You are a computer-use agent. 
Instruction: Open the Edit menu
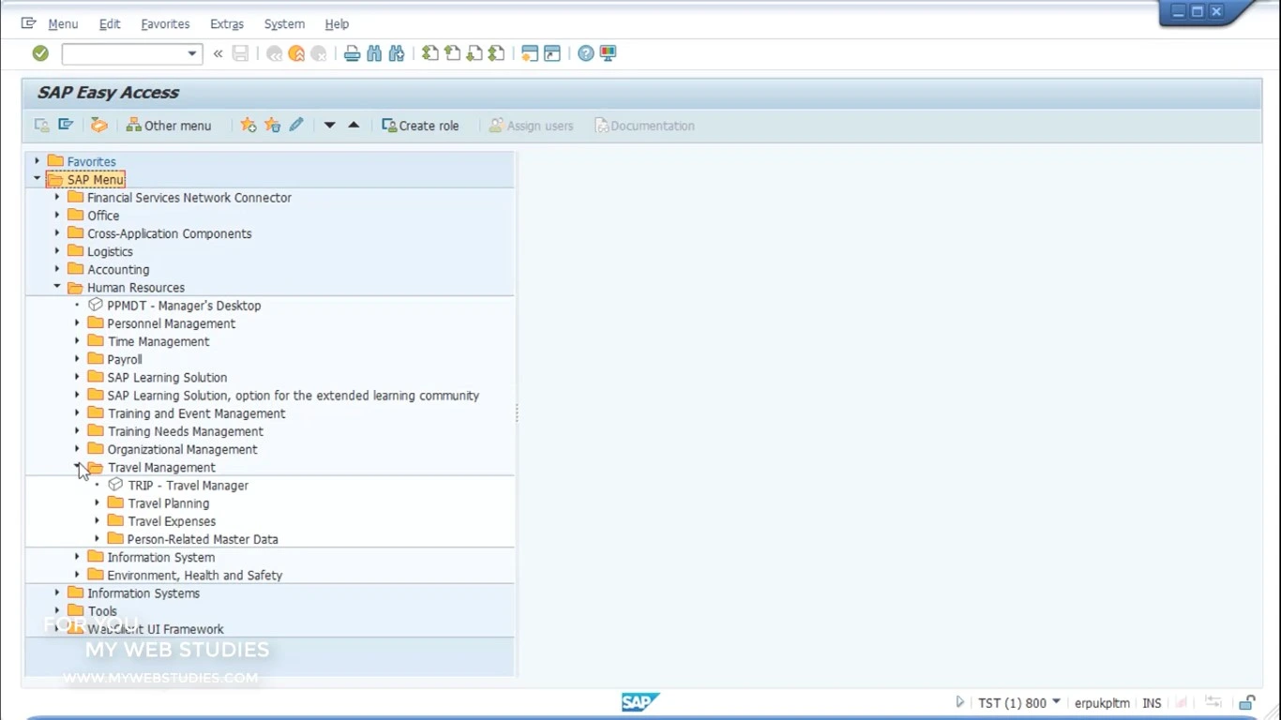point(110,23)
